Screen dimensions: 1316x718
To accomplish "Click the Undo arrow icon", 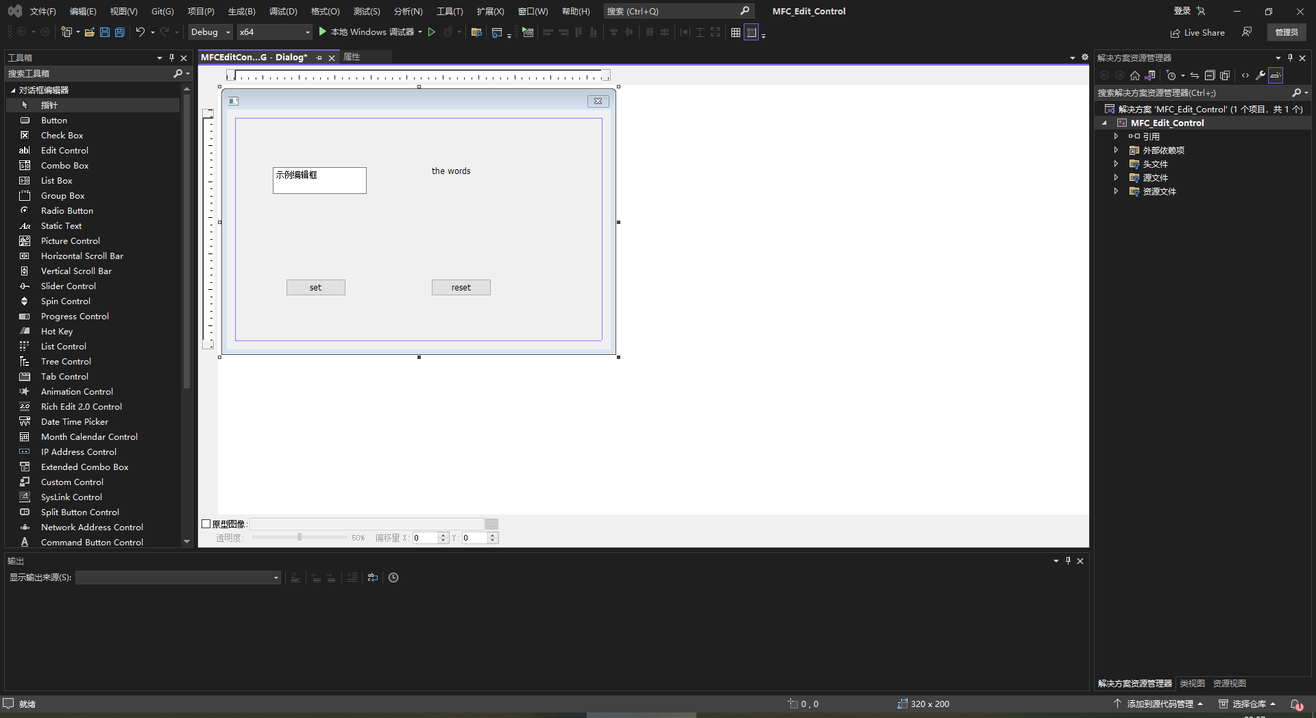I will pyautogui.click(x=141, y=32).
